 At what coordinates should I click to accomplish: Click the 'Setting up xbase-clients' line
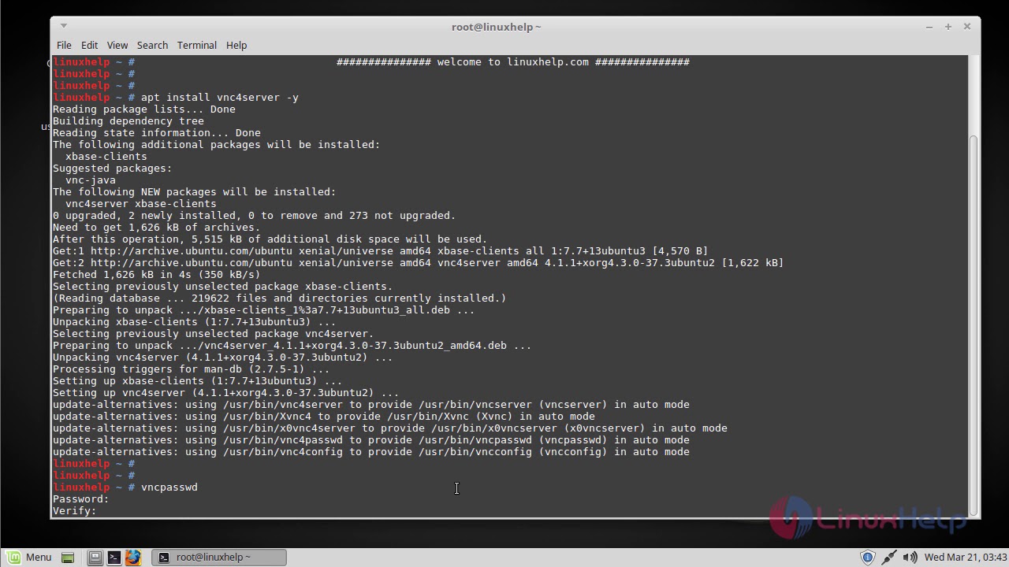tap(198, 381)
